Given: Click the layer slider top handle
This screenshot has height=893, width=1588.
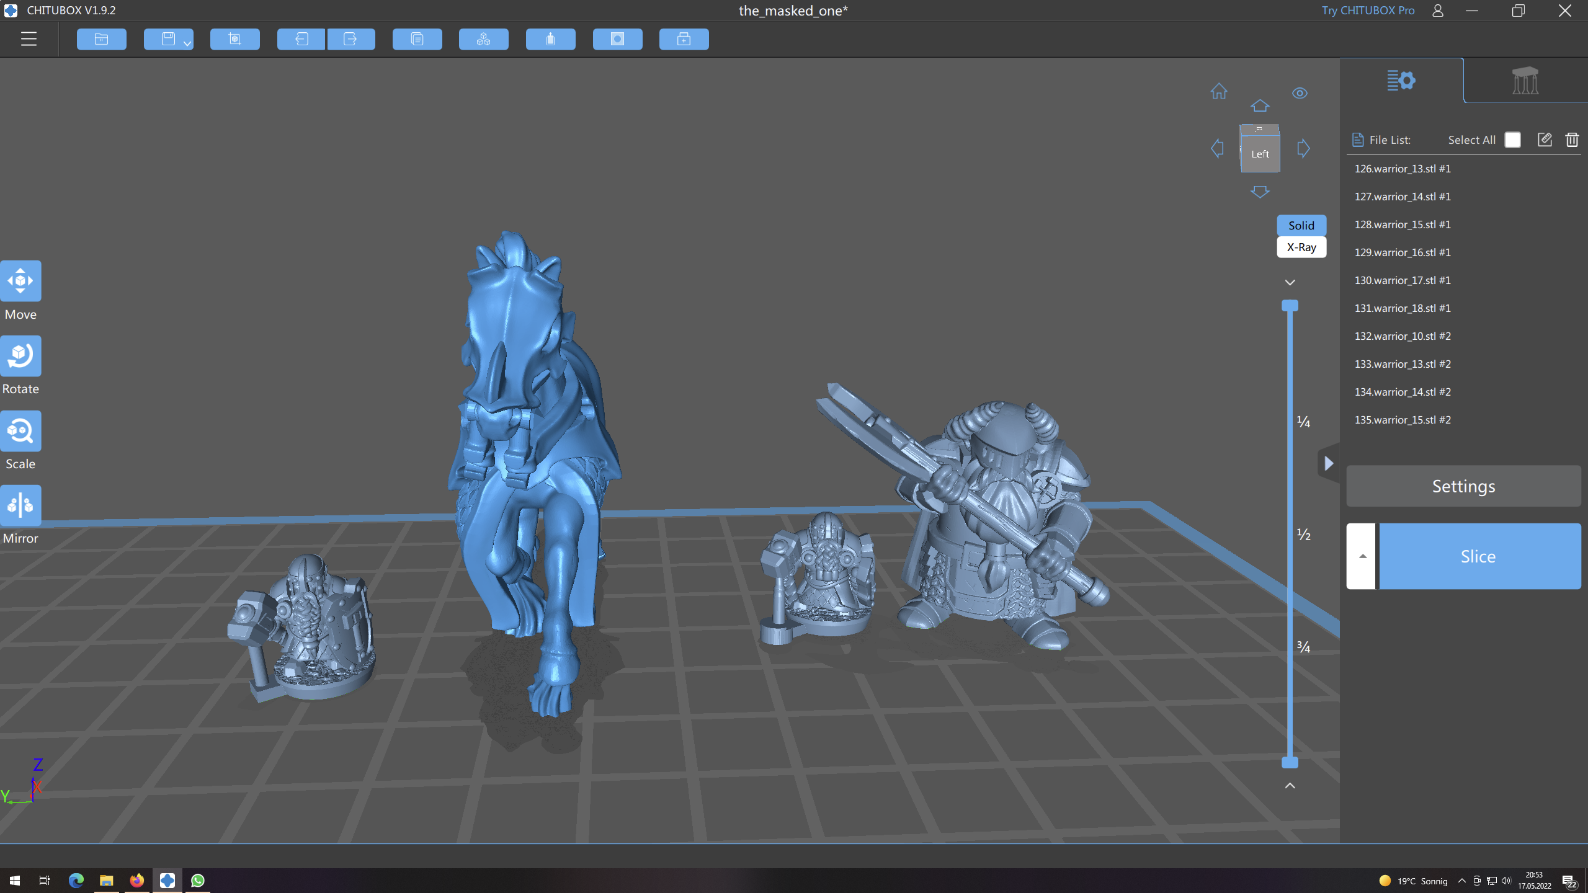Looking at the screenshot, I should pyautogui.click(x=1290, y=306).
